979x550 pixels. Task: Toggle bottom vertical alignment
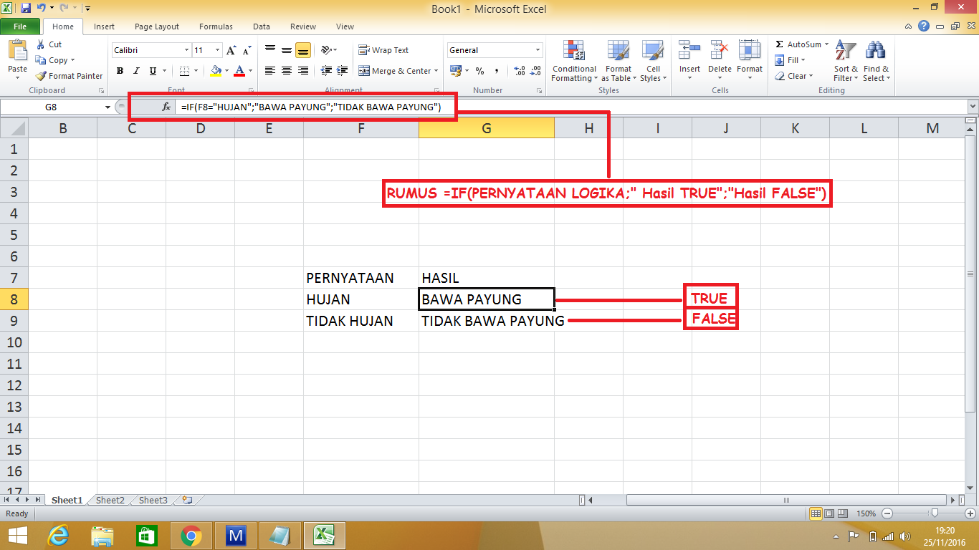[x=303, y=50]
